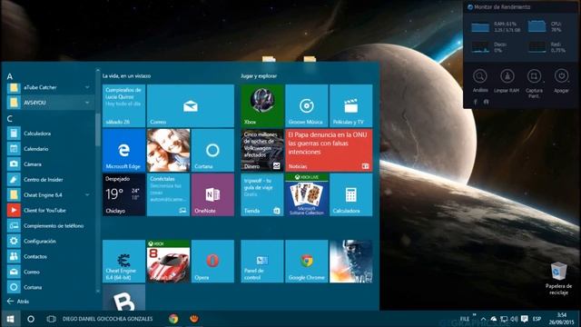Click the Windows Start button
The image size is (581, 327).
(10, 319)
